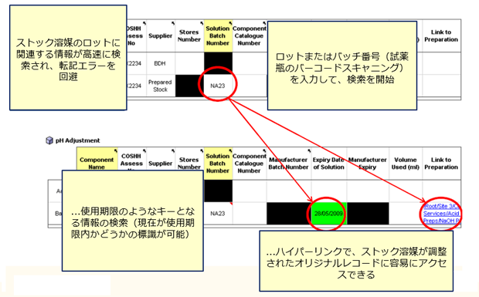Image resolution: width=479 pixels, height=297 pixels.
Task: Select the Component Name column header
Action: (97, 163)
